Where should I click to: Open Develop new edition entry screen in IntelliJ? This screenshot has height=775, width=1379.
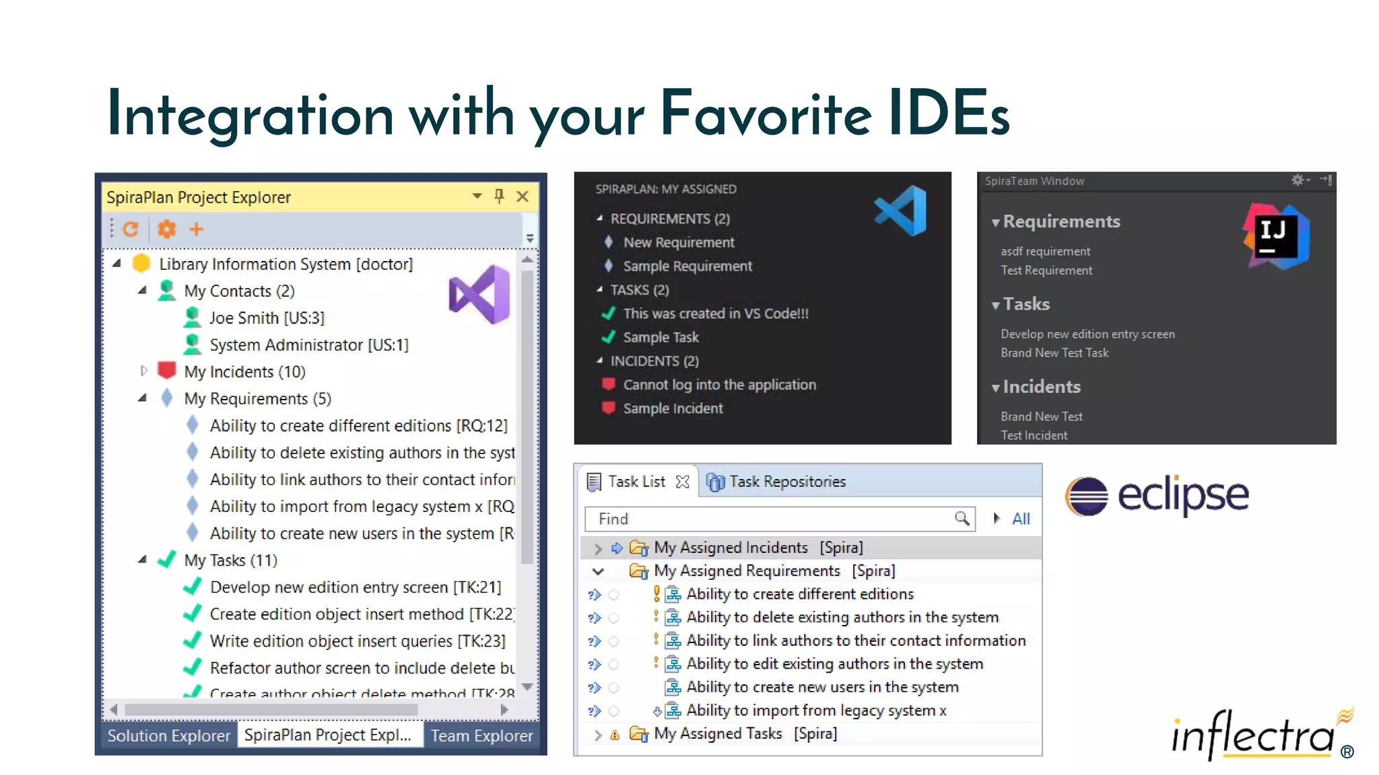(1087, 334)
